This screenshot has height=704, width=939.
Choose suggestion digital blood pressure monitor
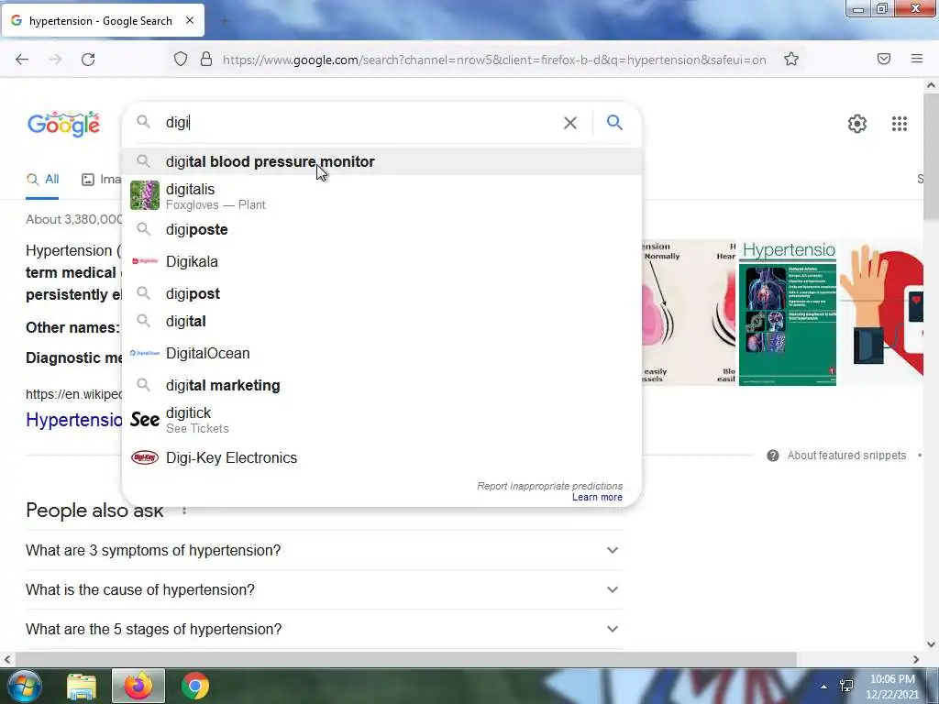tap(381, 161)
